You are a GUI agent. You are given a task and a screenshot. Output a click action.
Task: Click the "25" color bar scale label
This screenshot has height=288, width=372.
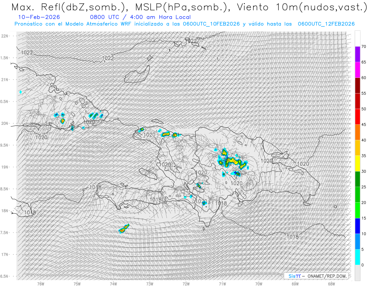coord(364,187)
